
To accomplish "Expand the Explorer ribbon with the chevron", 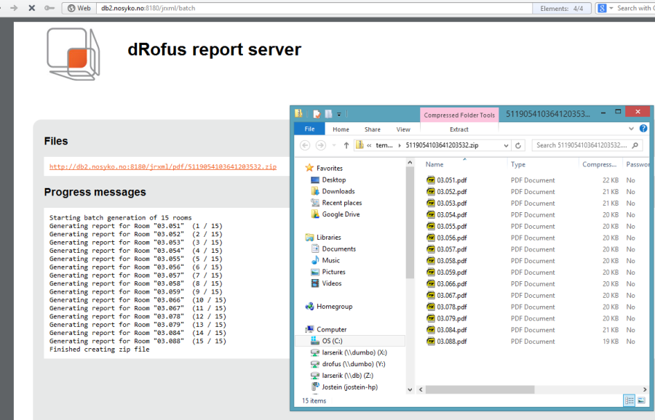I will point(632,129).
